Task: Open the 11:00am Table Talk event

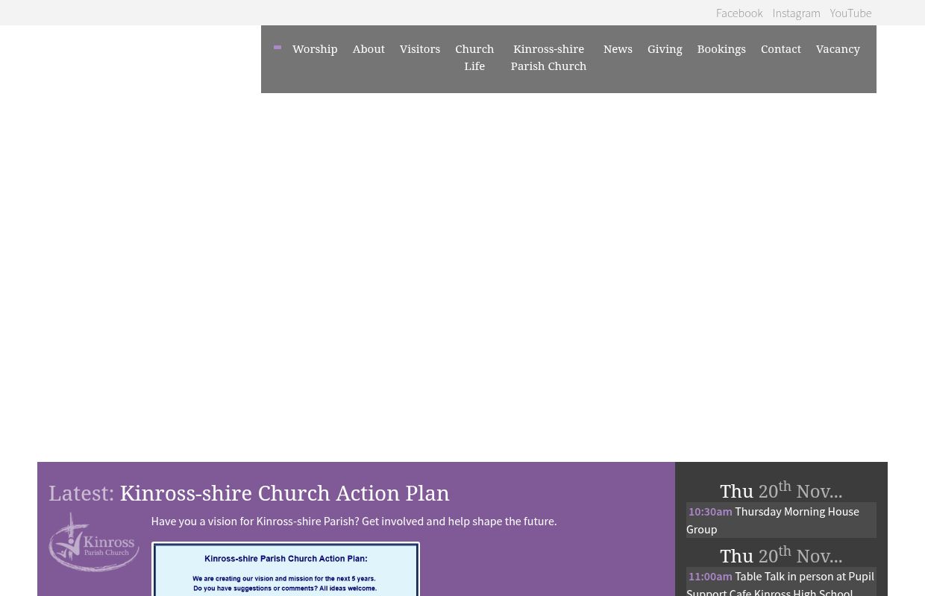Action: point(780,583)
